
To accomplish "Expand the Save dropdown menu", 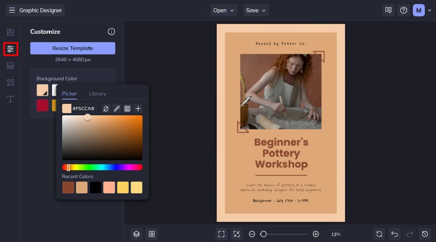I will coord(256,10).
